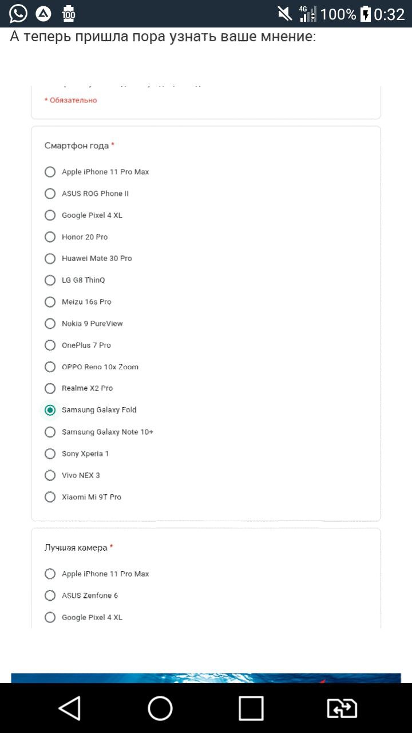Viewport: 412px width, 733px height.
Task: Tap the muted sound status icon
Action: click(284, 14)
